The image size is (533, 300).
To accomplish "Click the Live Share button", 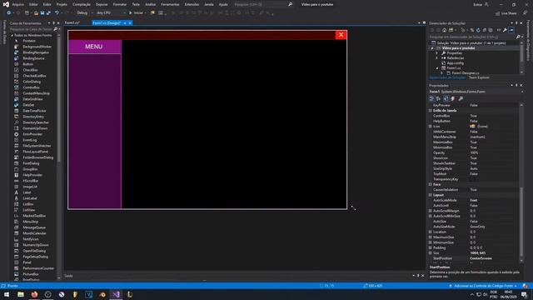I will point(506,13).
